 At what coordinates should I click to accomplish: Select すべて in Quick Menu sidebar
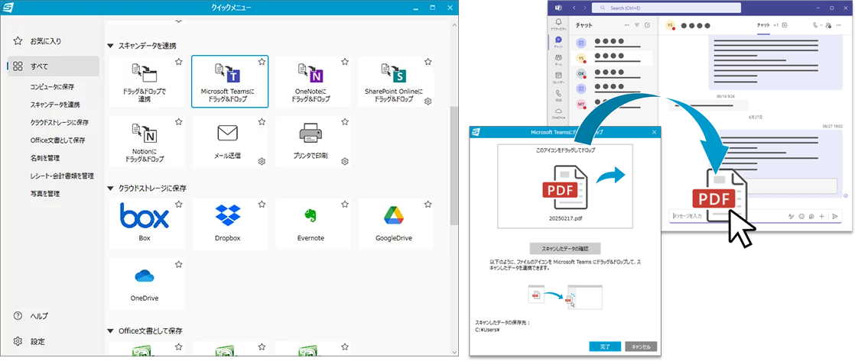pos(53,66)
